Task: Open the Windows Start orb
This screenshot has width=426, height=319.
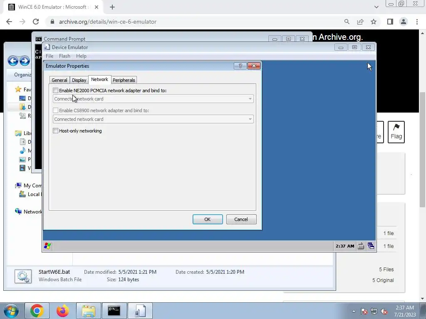Action: click(11, 311)
